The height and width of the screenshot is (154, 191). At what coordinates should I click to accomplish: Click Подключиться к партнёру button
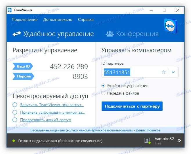132,106
